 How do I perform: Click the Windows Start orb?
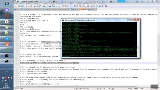[7, 3]
